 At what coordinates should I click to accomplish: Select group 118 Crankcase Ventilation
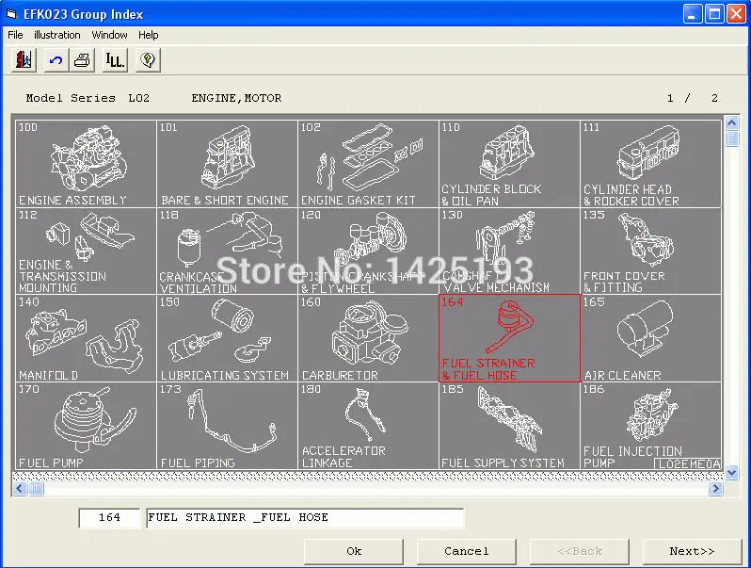coord(227,252)
